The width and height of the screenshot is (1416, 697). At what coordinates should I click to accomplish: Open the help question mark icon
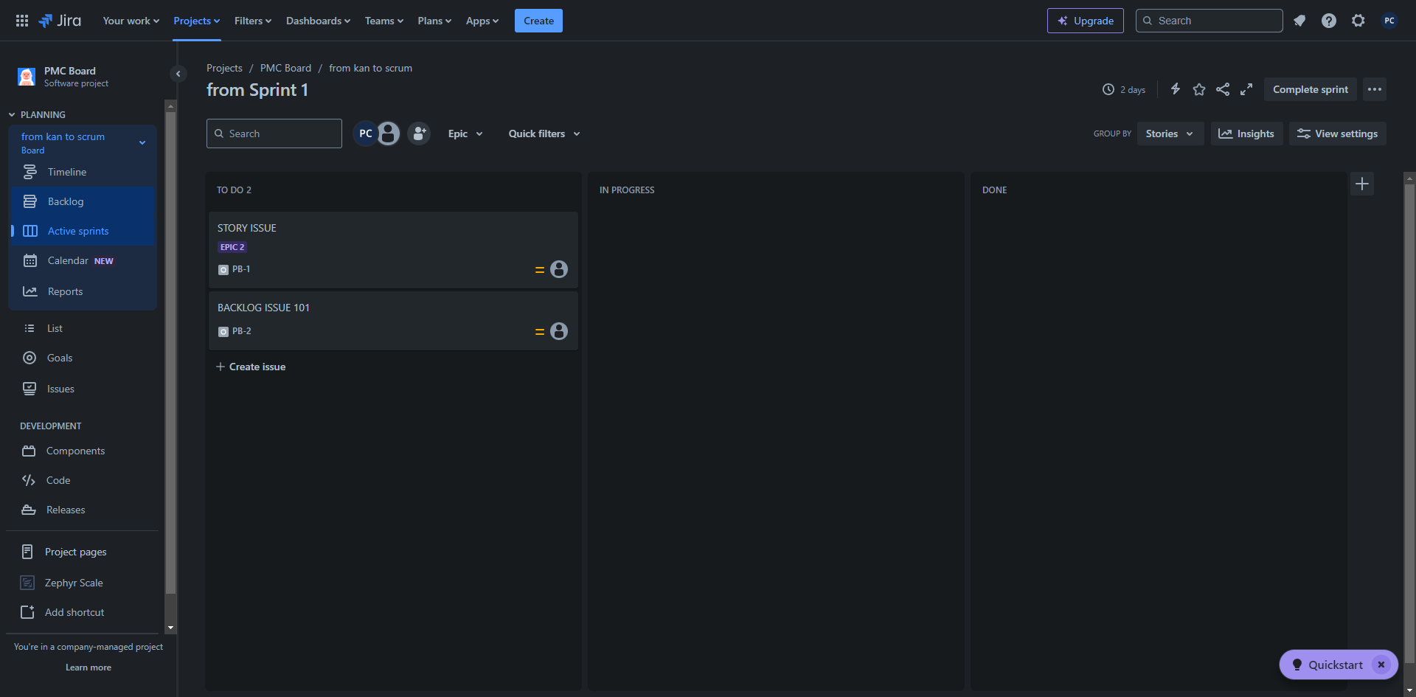[1328, 21]
